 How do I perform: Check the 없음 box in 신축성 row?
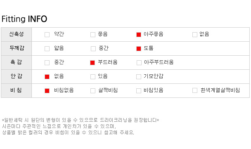pyautogui.click(x=195, y=35)
